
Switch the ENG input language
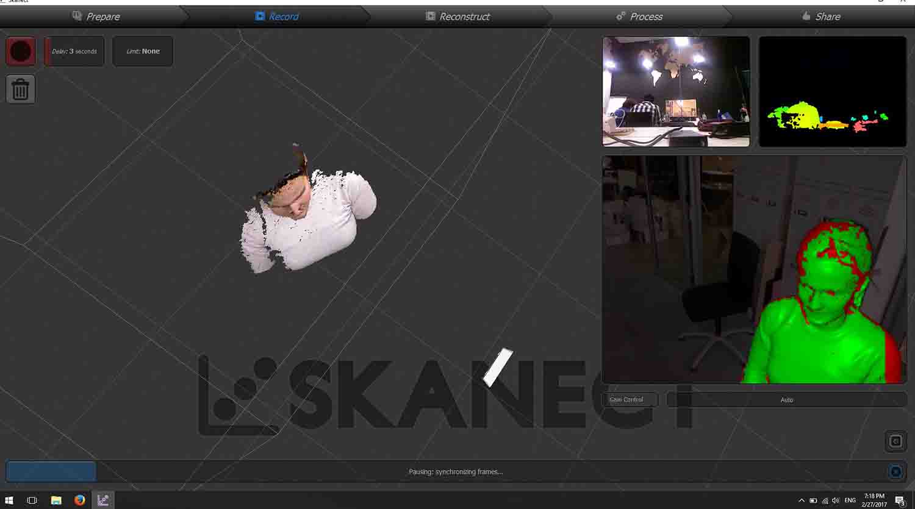850,500
